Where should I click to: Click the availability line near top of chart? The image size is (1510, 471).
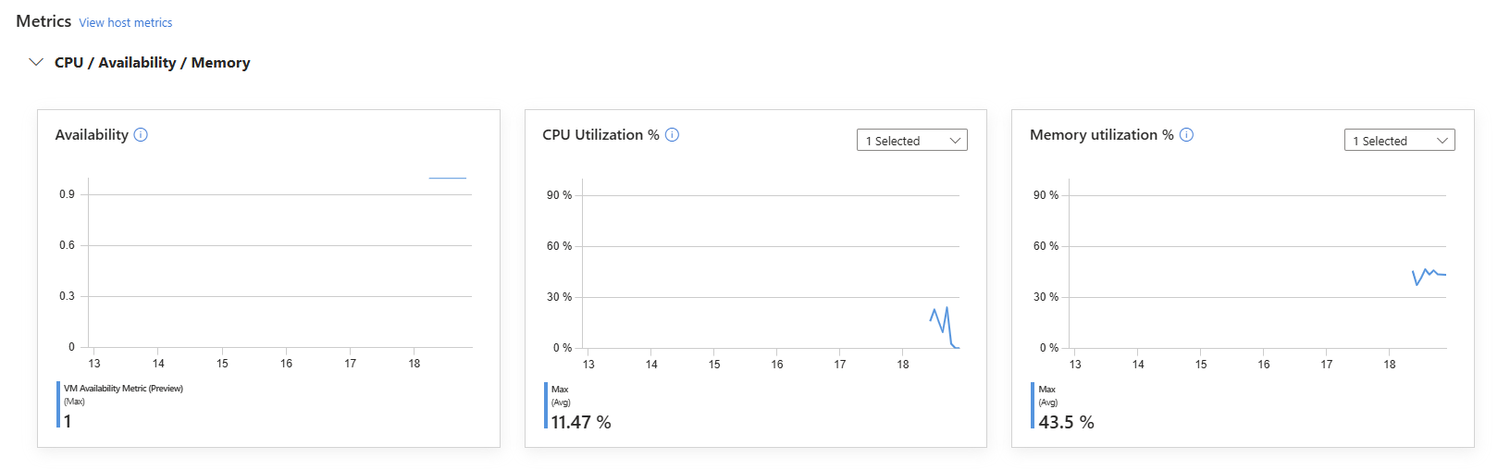click(x=448, y=178)
